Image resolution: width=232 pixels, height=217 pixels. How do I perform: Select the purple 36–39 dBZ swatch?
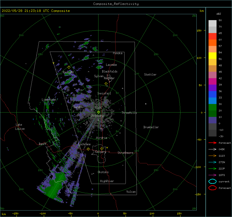[x=212, y=88]
